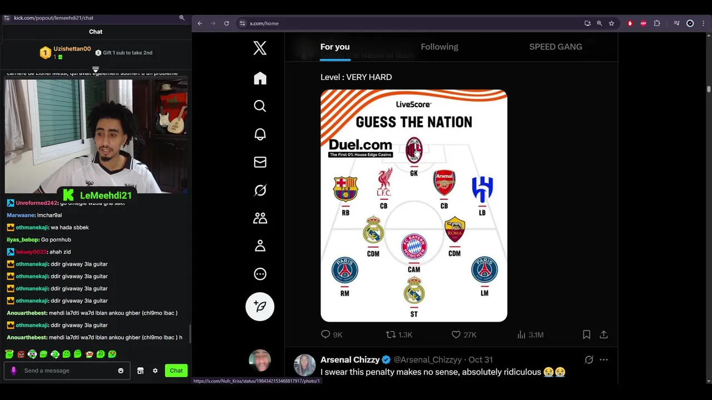Image resolution: width=712 pixels, height=400 pixels.
Task: Open the ABP extension icon
Action: point(644,23)
